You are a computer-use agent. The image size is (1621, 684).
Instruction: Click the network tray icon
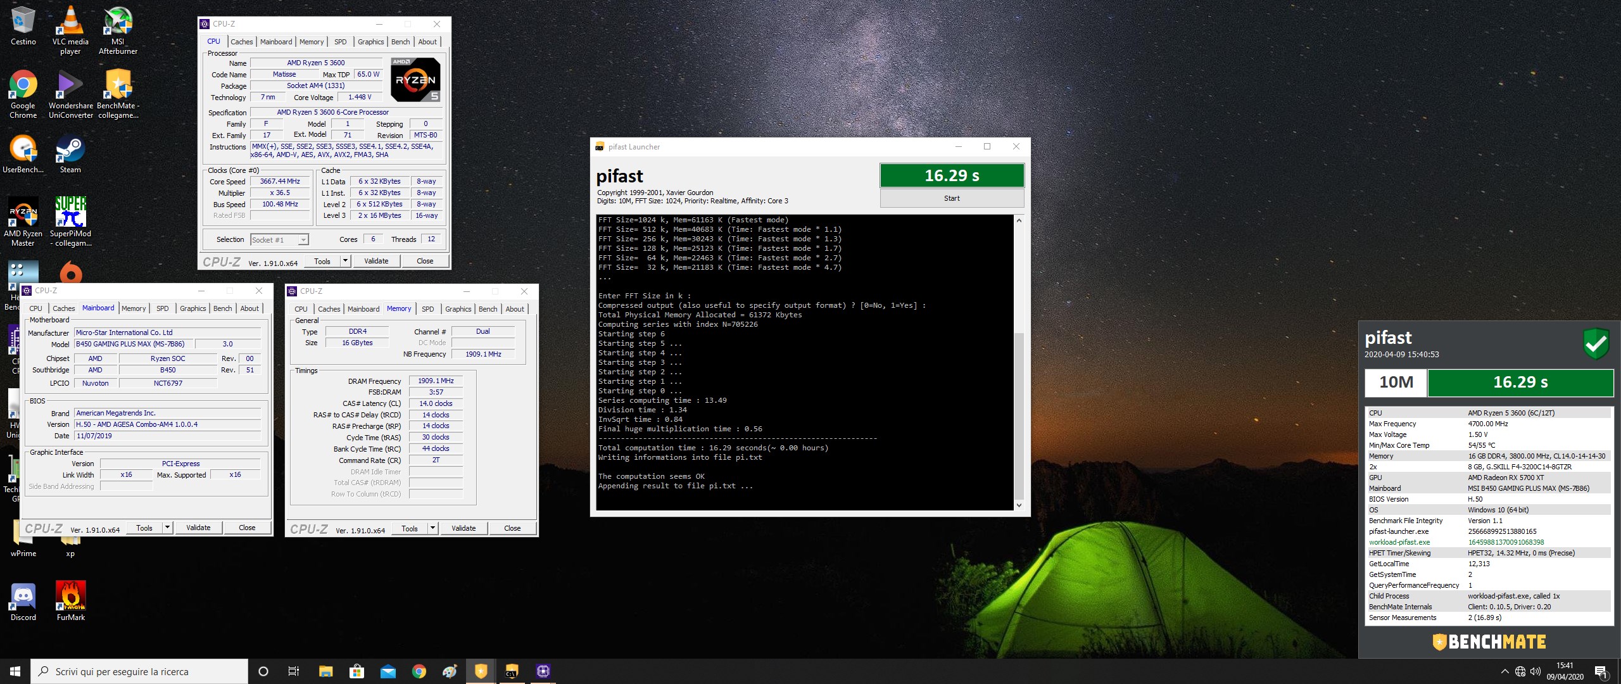(1520, 671)
